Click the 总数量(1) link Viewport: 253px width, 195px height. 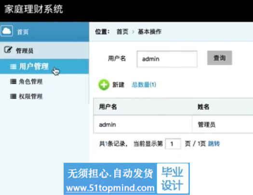click(144, 85)
